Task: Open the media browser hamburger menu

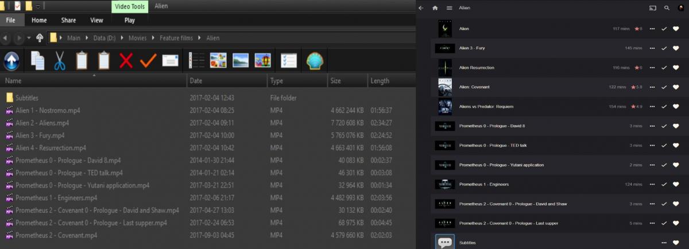Action: click(450, 8)
